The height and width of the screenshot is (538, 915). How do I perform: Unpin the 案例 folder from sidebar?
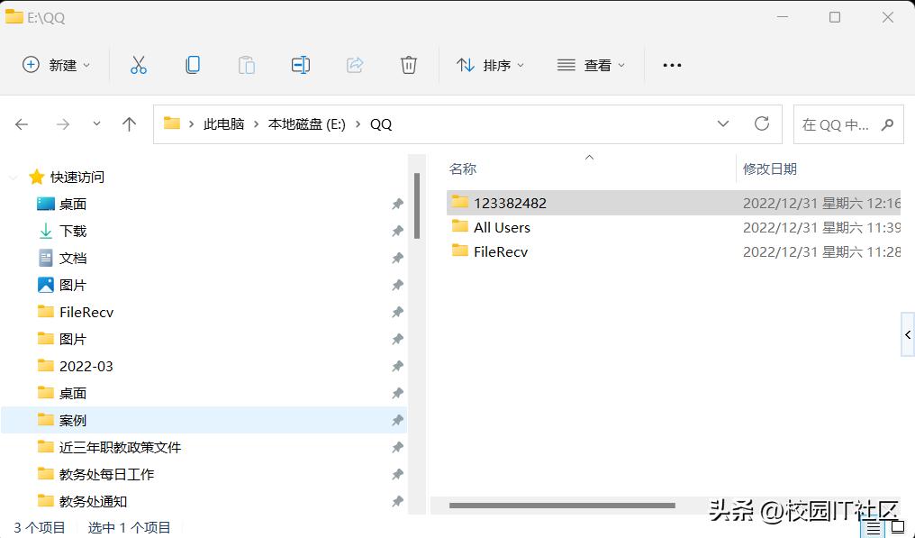pyautogui.click(x=397, y=420)
